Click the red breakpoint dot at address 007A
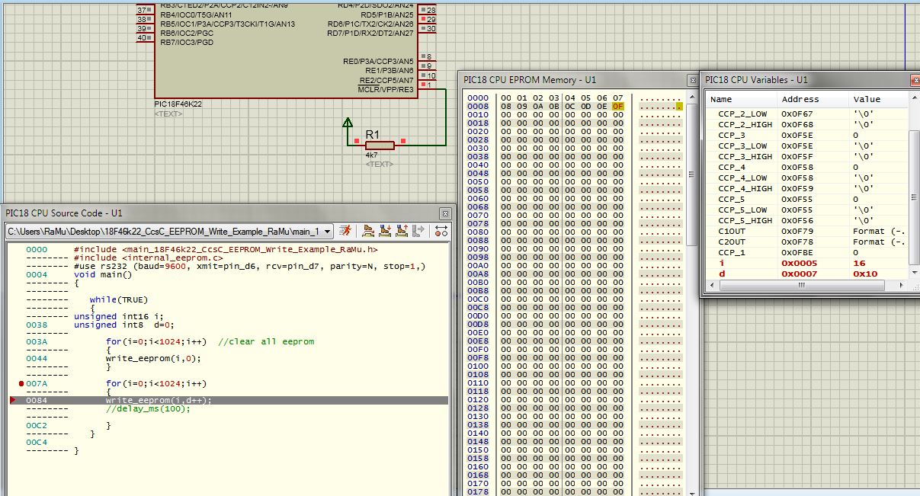Viewport: 920px width, 496px height. pyautogui.click(x=21, y=383)
